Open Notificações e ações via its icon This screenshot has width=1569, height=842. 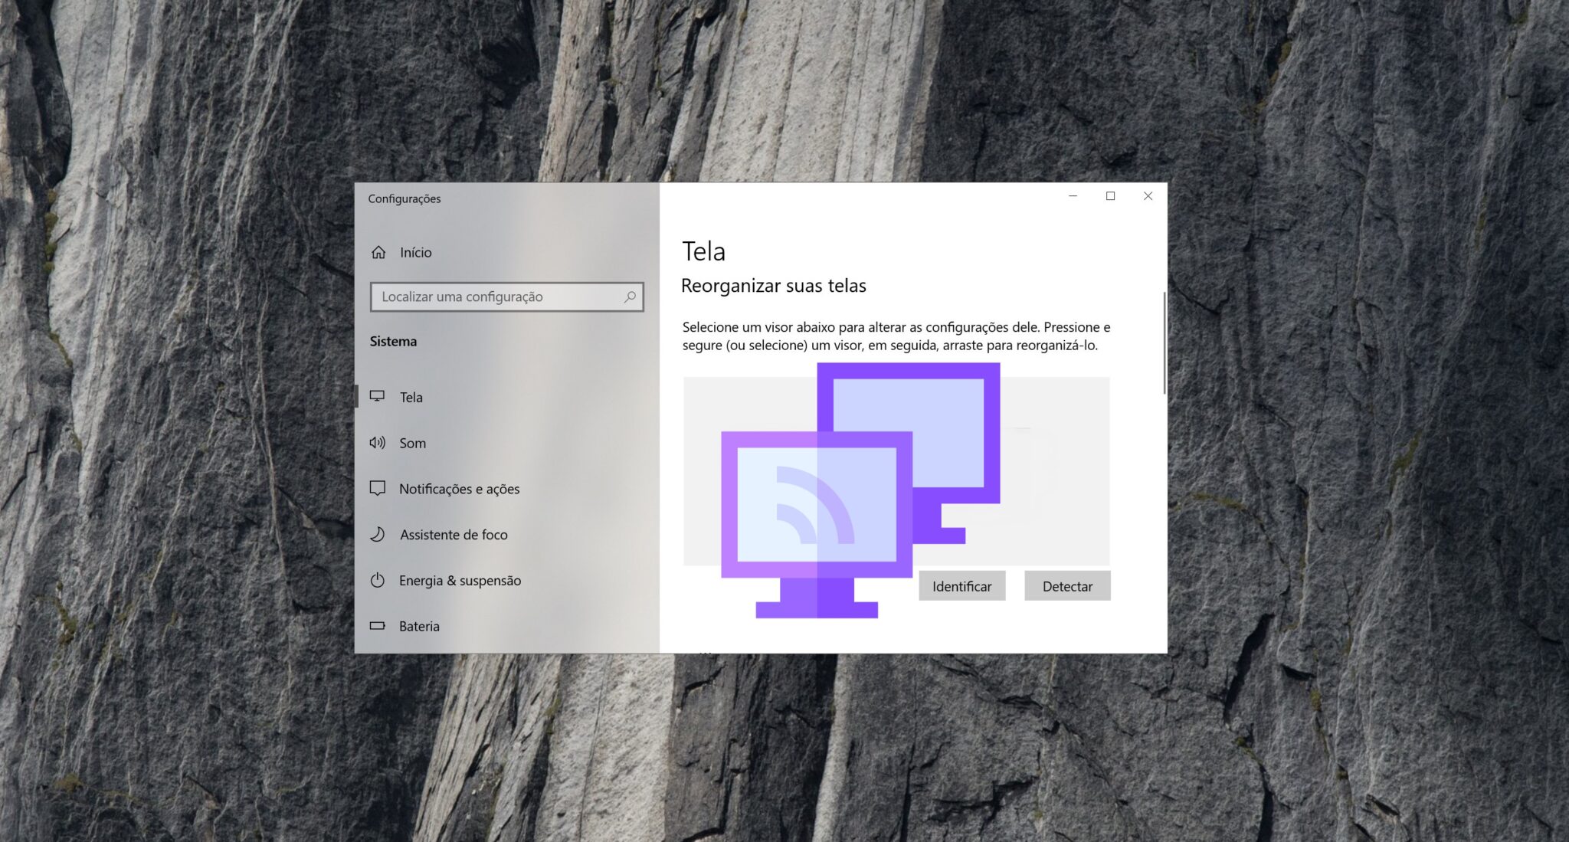(378, 488)
